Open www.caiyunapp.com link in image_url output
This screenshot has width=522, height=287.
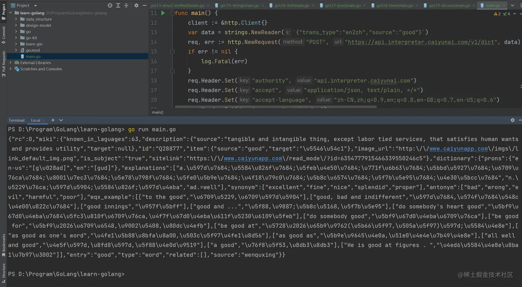[458, 149]
